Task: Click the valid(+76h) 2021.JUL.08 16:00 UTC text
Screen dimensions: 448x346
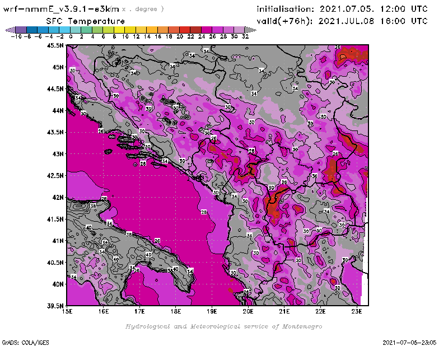Action: tap(342, 21)
